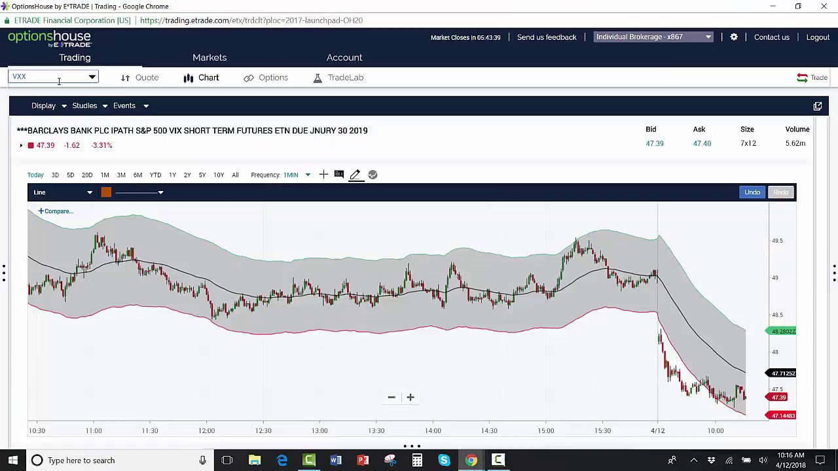Select the All time range
838x471 pixels.
(235, 175)
